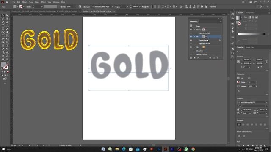Open font family dropdown in Properties panel
The height and width of the screenshot is (152, 271).
266,102
